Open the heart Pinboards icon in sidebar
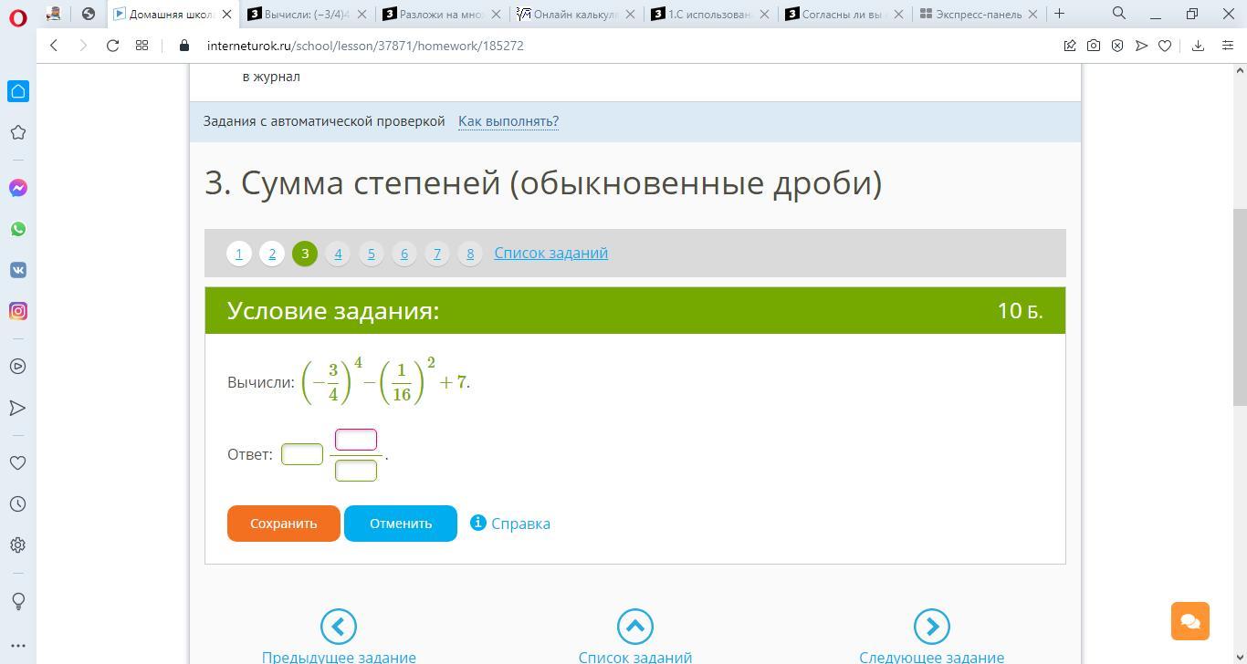Image resolution: width=1247 pixels, height=664 pixels. point(18,463)
